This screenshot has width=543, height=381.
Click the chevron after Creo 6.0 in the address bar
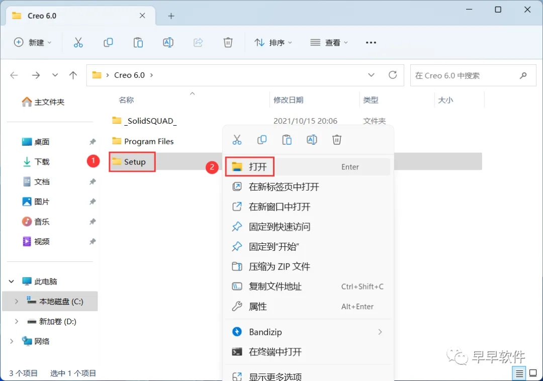[151, 75]
